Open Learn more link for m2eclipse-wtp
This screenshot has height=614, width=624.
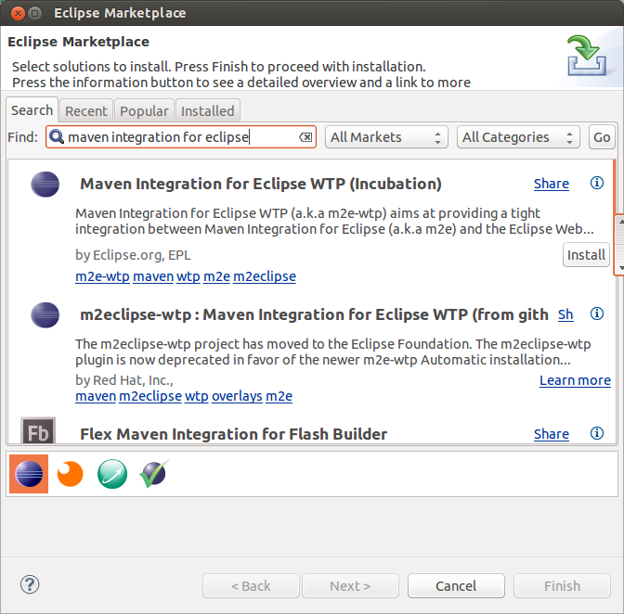[575, 380]
